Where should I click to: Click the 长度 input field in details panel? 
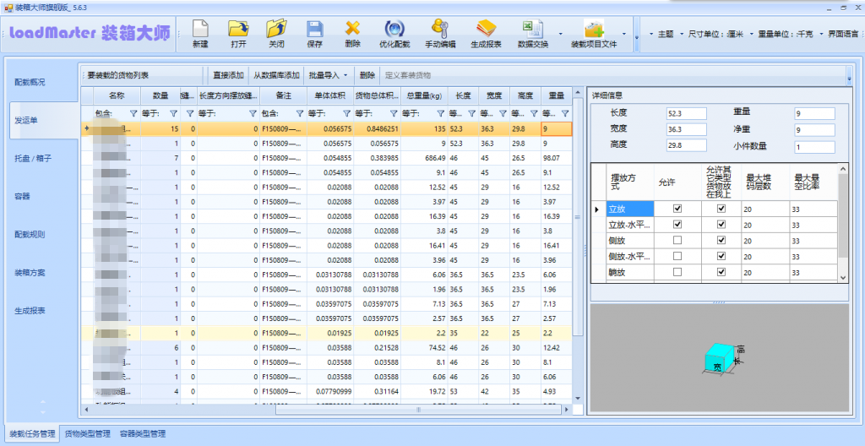coord(685,113)
